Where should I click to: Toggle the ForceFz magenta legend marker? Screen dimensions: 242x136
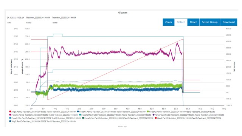10,115
